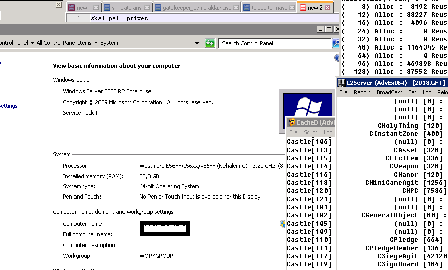Click the CacheD window title icon
The height and width of the screenshot is (270, 448).
292,122
